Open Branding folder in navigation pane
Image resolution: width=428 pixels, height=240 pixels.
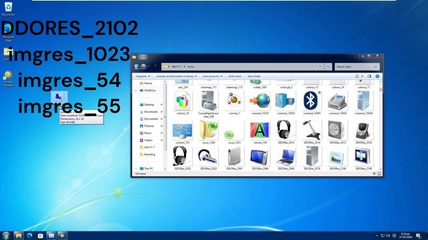147,154
